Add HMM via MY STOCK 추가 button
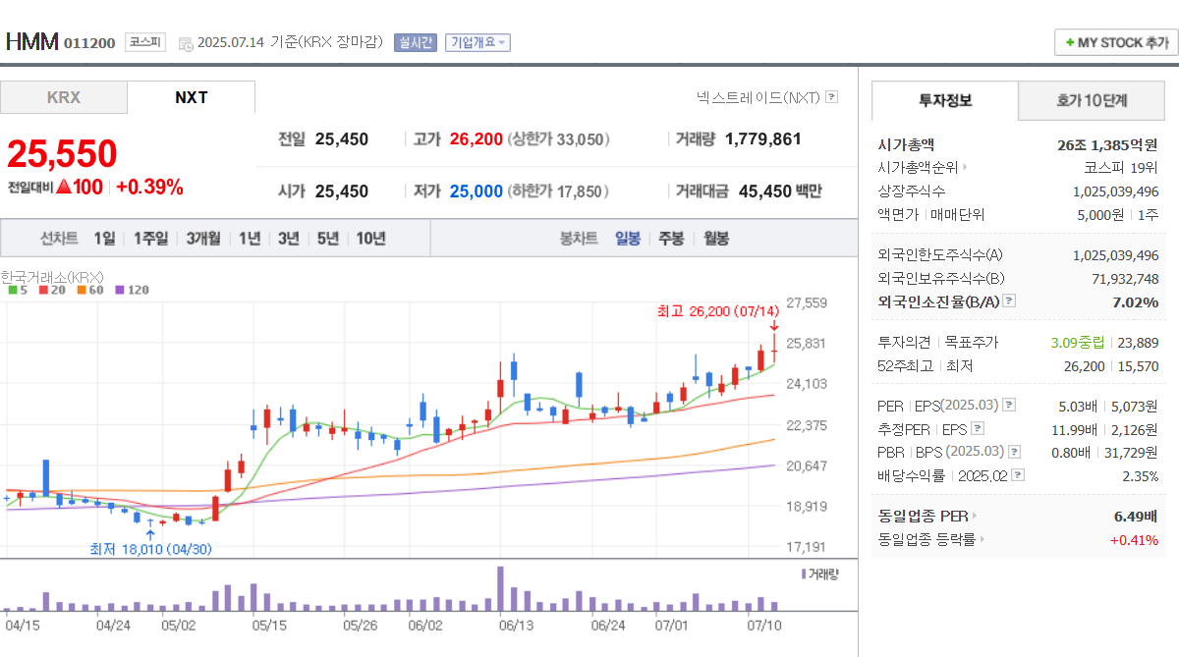 tap(1116, 42)
